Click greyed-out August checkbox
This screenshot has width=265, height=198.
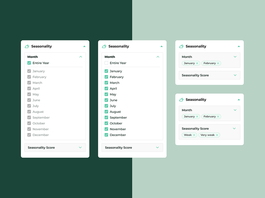[x=29, y=112]
